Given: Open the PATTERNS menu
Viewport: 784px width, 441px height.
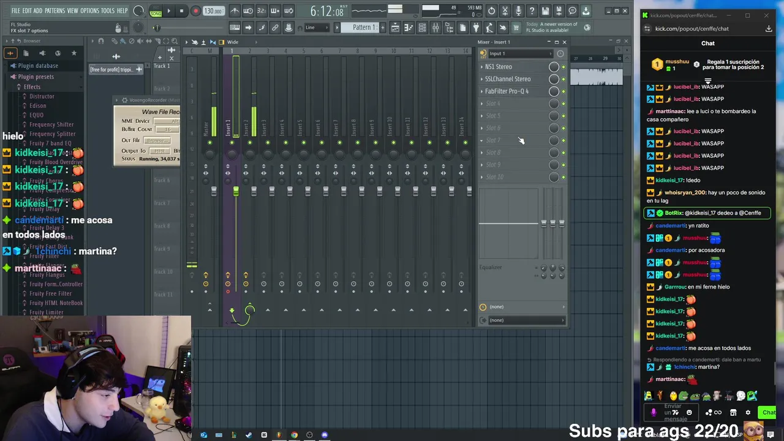Looking at the screenshot, I should click(x=55, y=10).
